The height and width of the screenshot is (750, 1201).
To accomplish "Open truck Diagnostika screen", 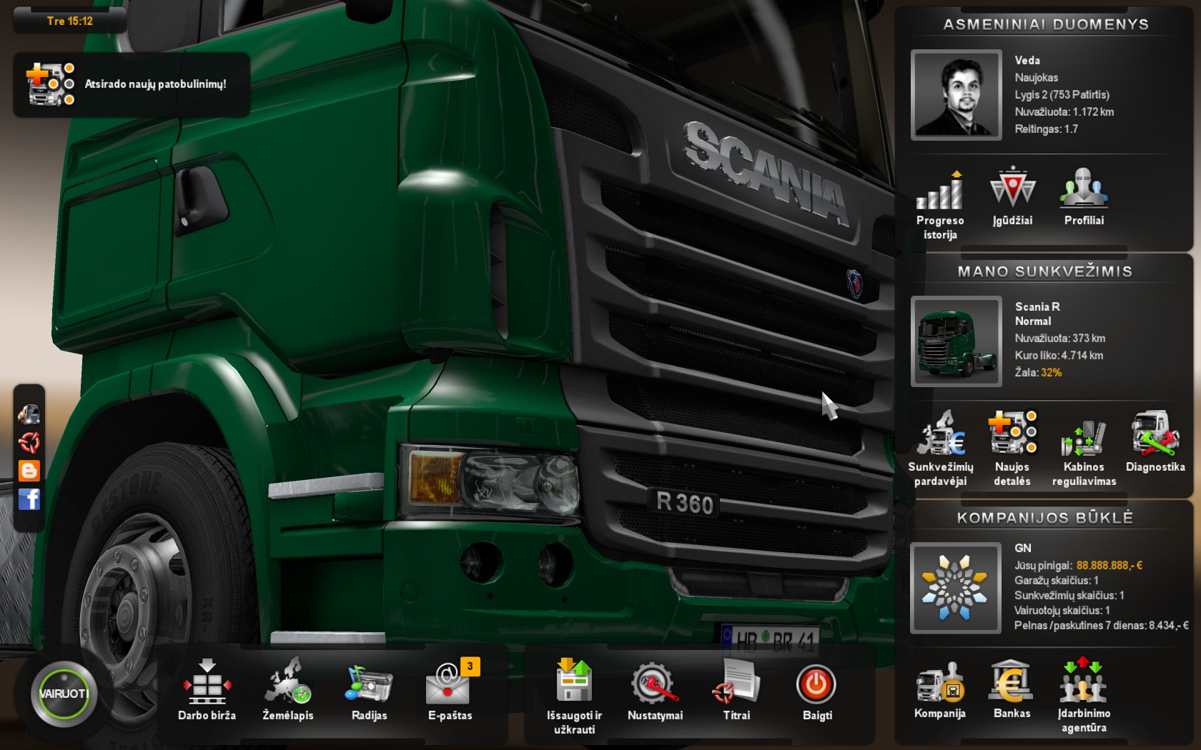I will click(x=1155, y=441).
